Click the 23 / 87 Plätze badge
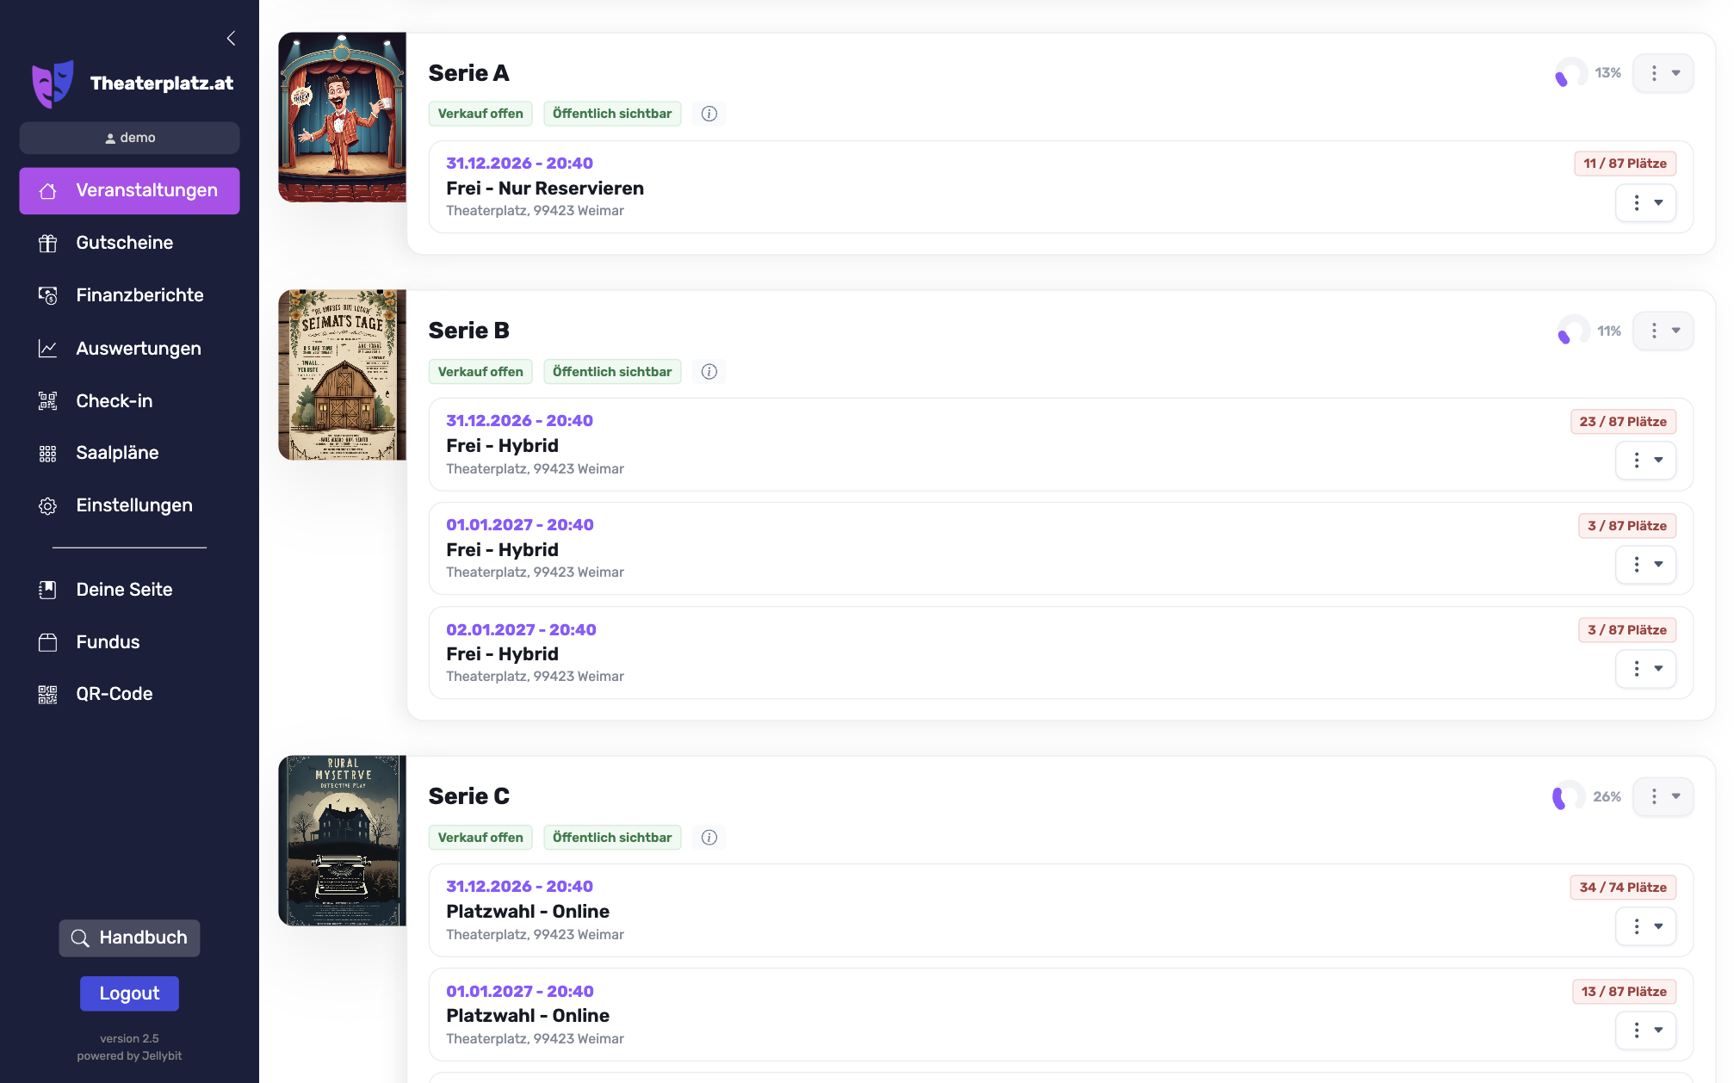This screenshot has width=1734, height=1083. pos(1623,422)
